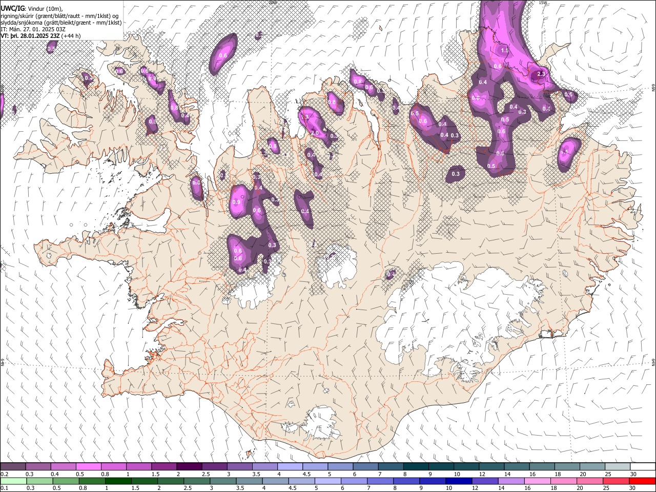Select the lower legend swatch between 7 and 8
Image resolution: width=656 pixels, height=492 pixels.
(380, 481)
